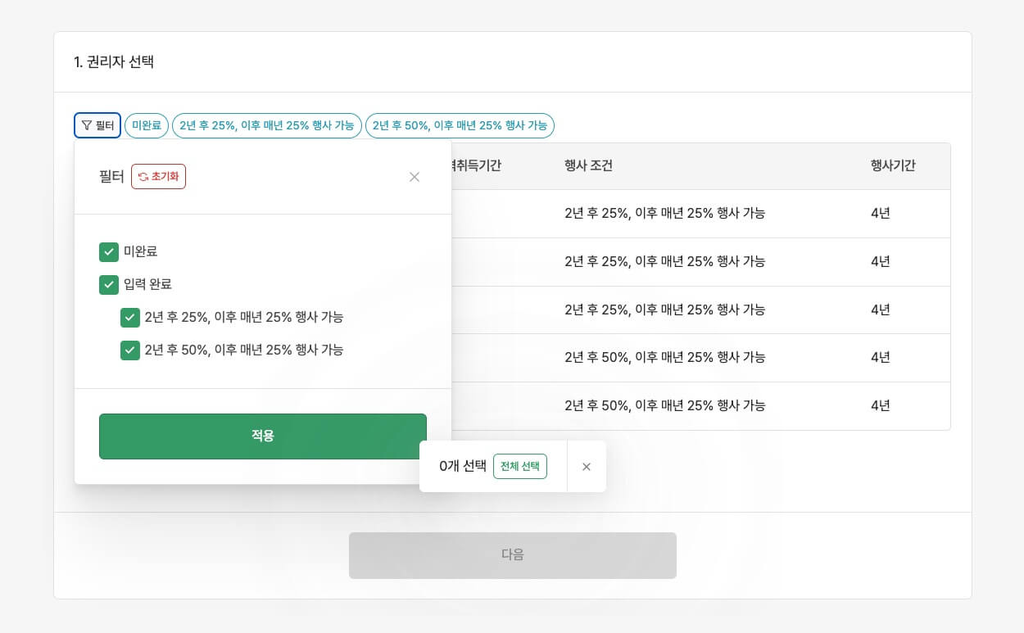Click the funnel icon on the 필터 button
Viewport: 1024px width, 633px height.
(87, 125)
